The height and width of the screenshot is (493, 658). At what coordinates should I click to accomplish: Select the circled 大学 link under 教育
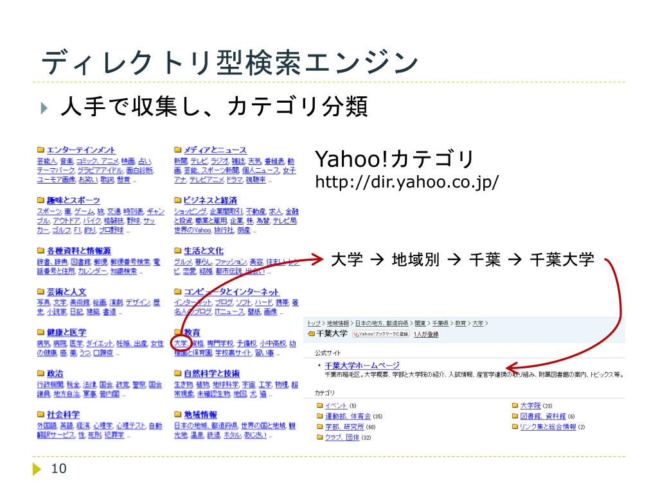181,343
